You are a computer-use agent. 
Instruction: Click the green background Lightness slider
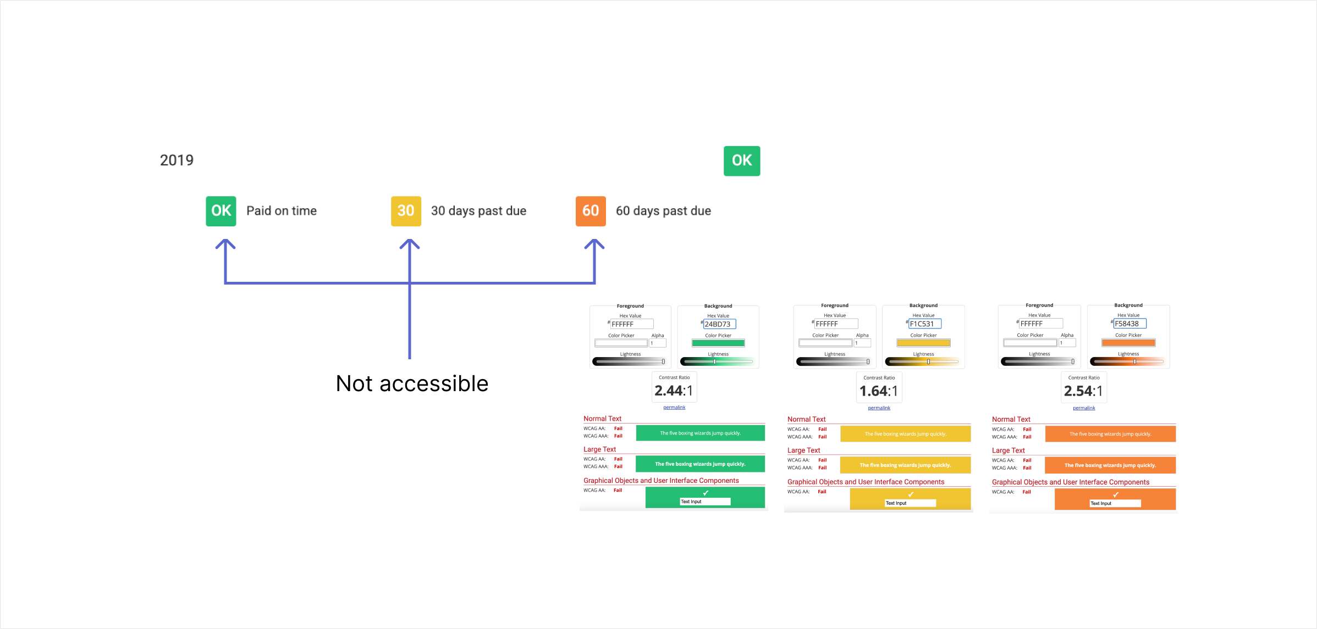(x=718, y=361)
